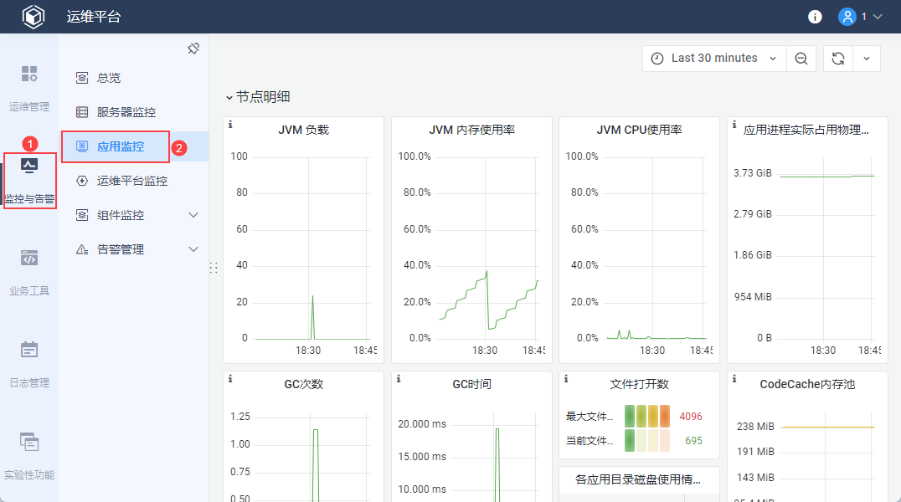
Task: Select 应用监控 menu item
Action: (133, 146)
